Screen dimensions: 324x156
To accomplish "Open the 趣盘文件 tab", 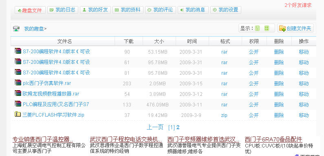I will [x=30, y=10].
